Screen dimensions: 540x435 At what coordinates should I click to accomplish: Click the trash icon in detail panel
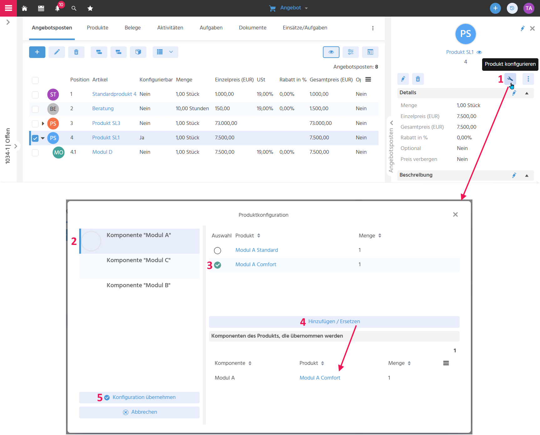(418, 79)
